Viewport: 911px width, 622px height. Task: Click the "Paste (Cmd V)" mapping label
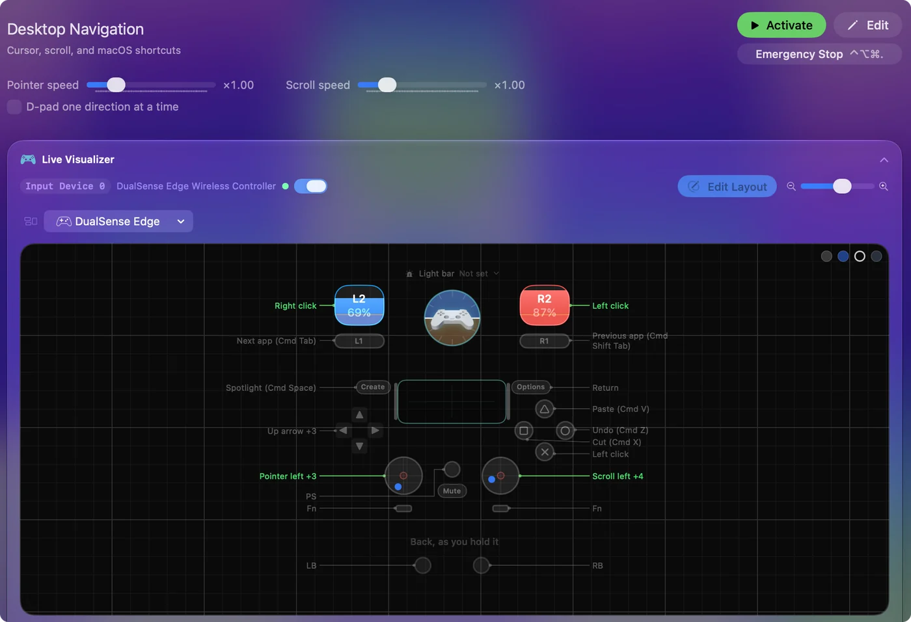621,409
